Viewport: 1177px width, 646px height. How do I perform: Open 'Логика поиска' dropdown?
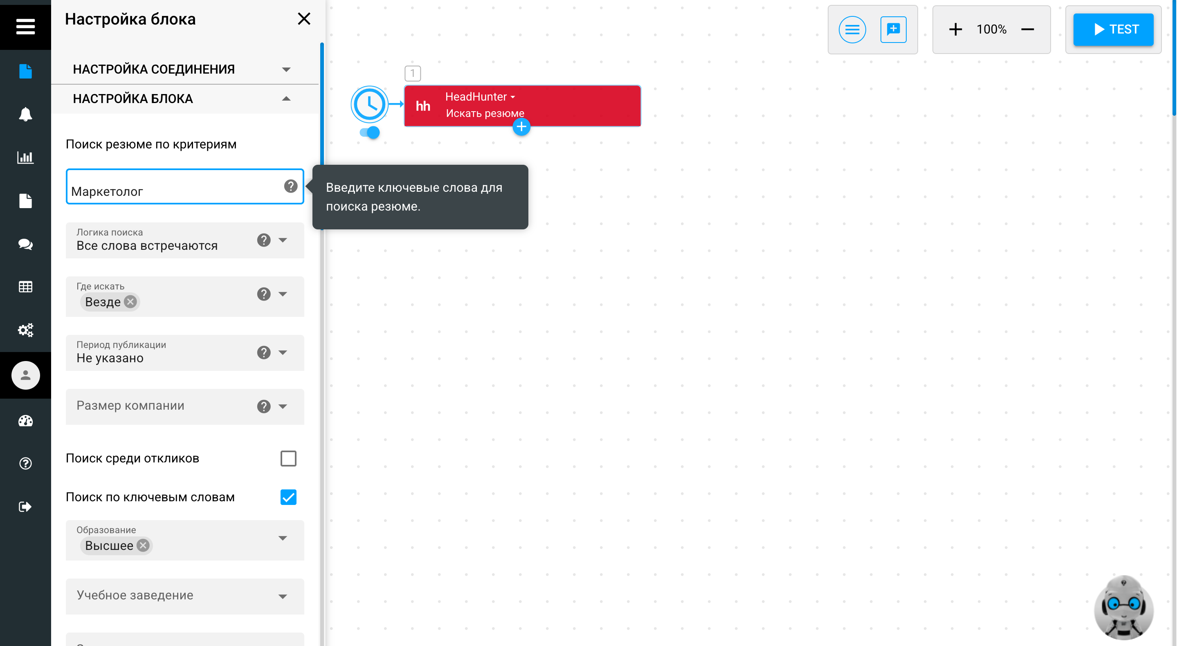(283, 240)
